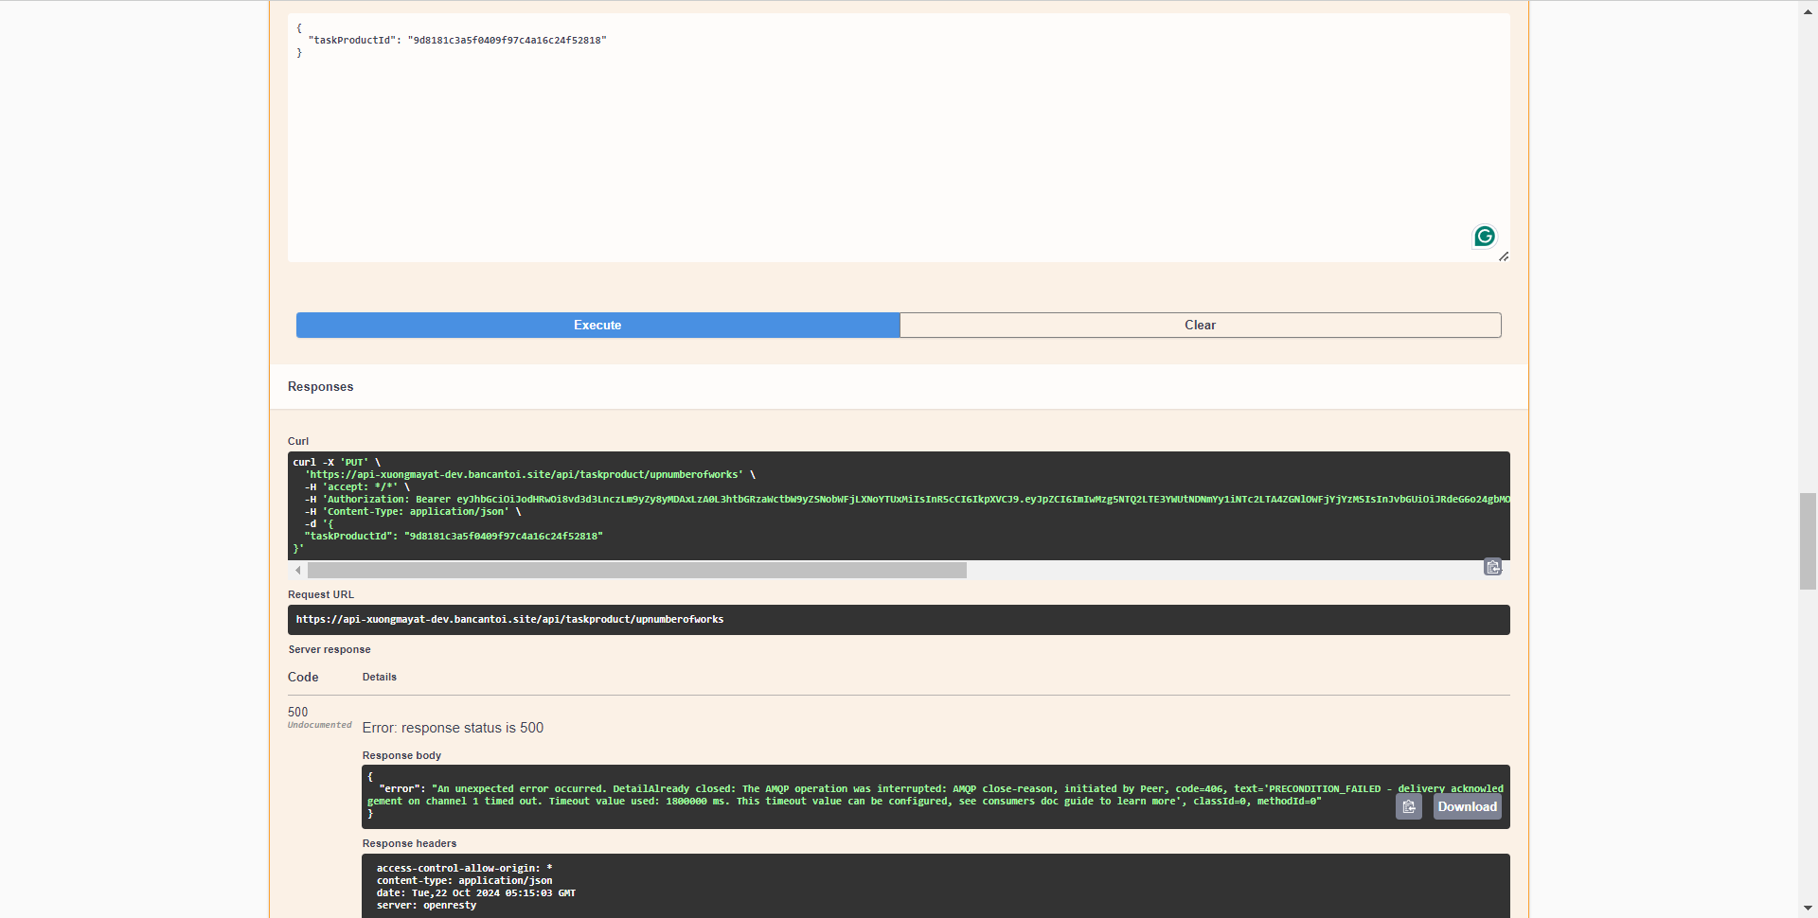Download the response body
1818x918 pixels.
click(x=1467, y=806)
